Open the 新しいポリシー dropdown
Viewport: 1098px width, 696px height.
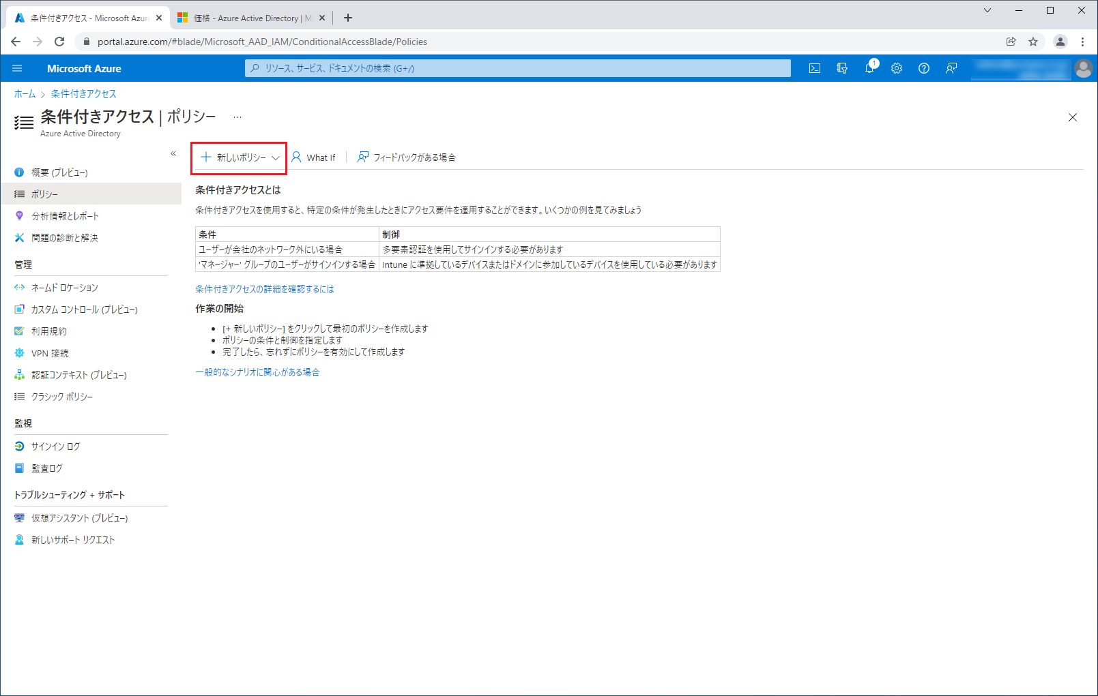coord(240,157)
